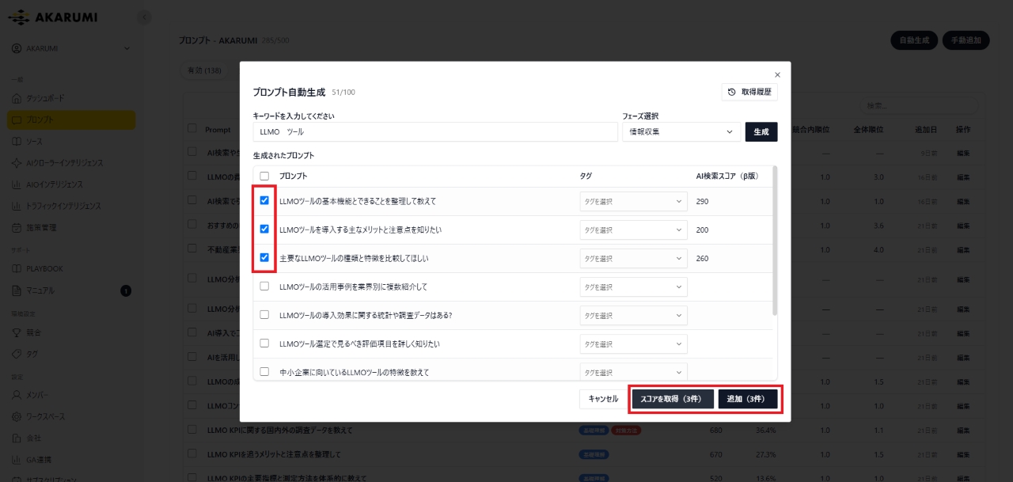Click 手動追加 button behind the dialog

pos(966,40)
